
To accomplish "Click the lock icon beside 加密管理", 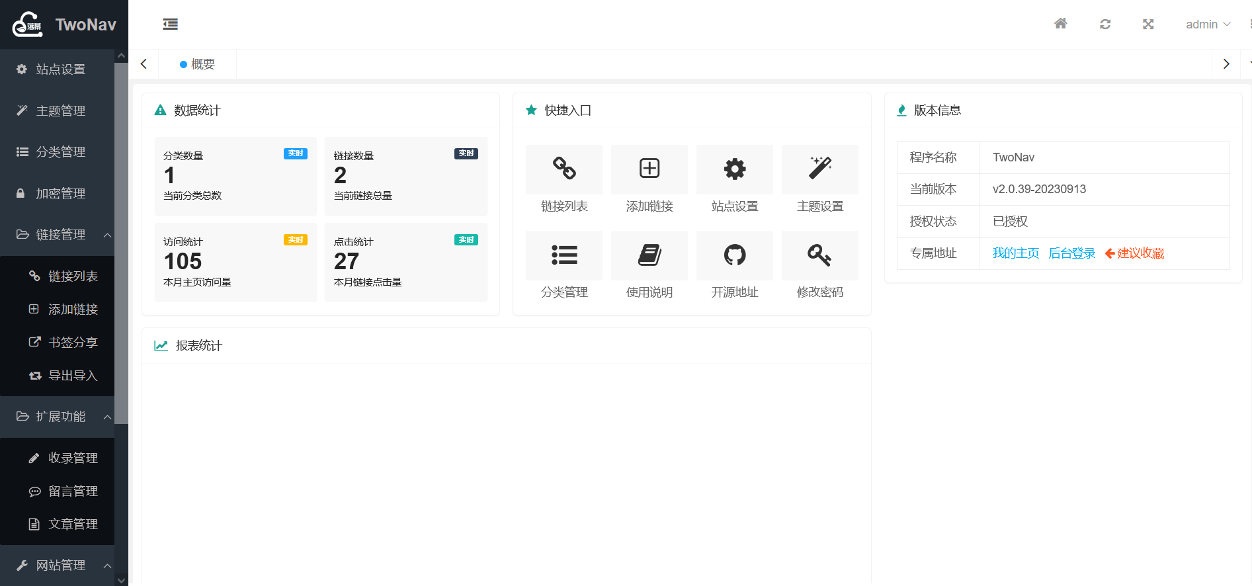I will [x=21, y=193].
